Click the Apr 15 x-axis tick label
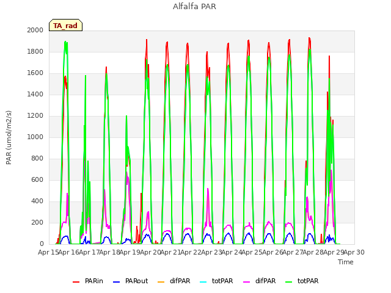The width and height of the screenshot is (391, 293). click(x=48, y=252)
